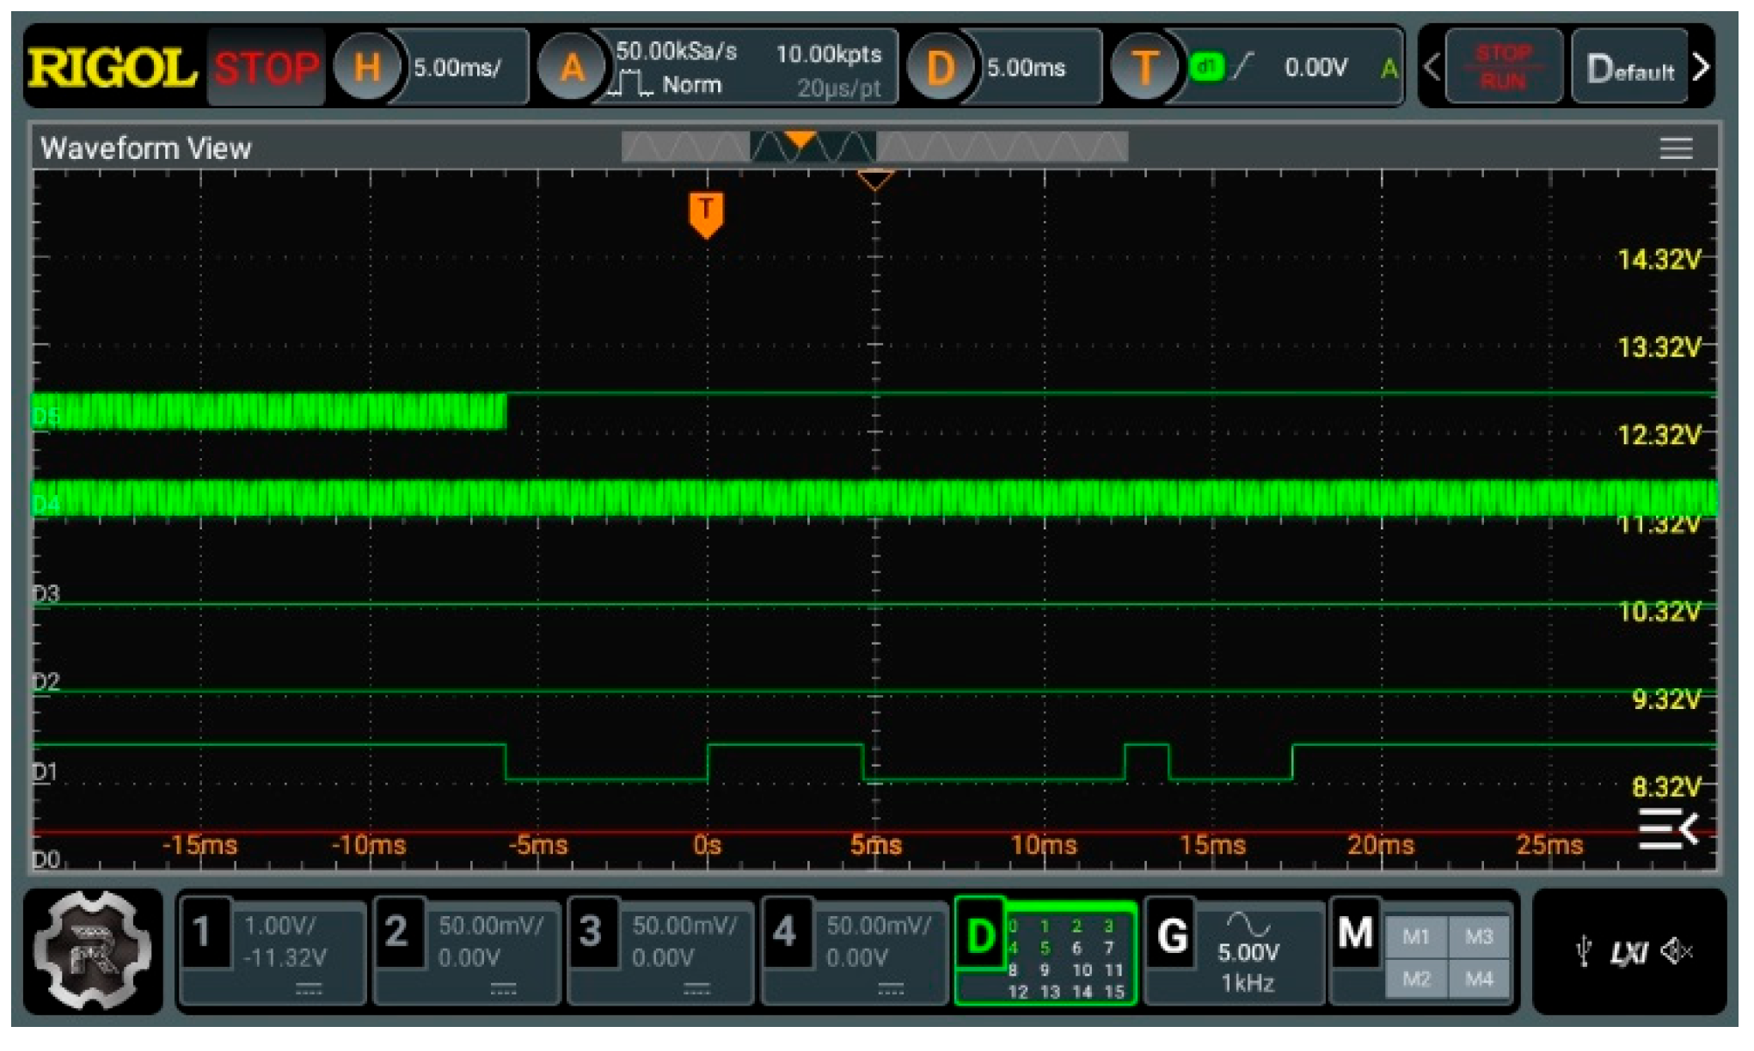
Task: Click the muted speaker icon
Action: click(1676, 951)
